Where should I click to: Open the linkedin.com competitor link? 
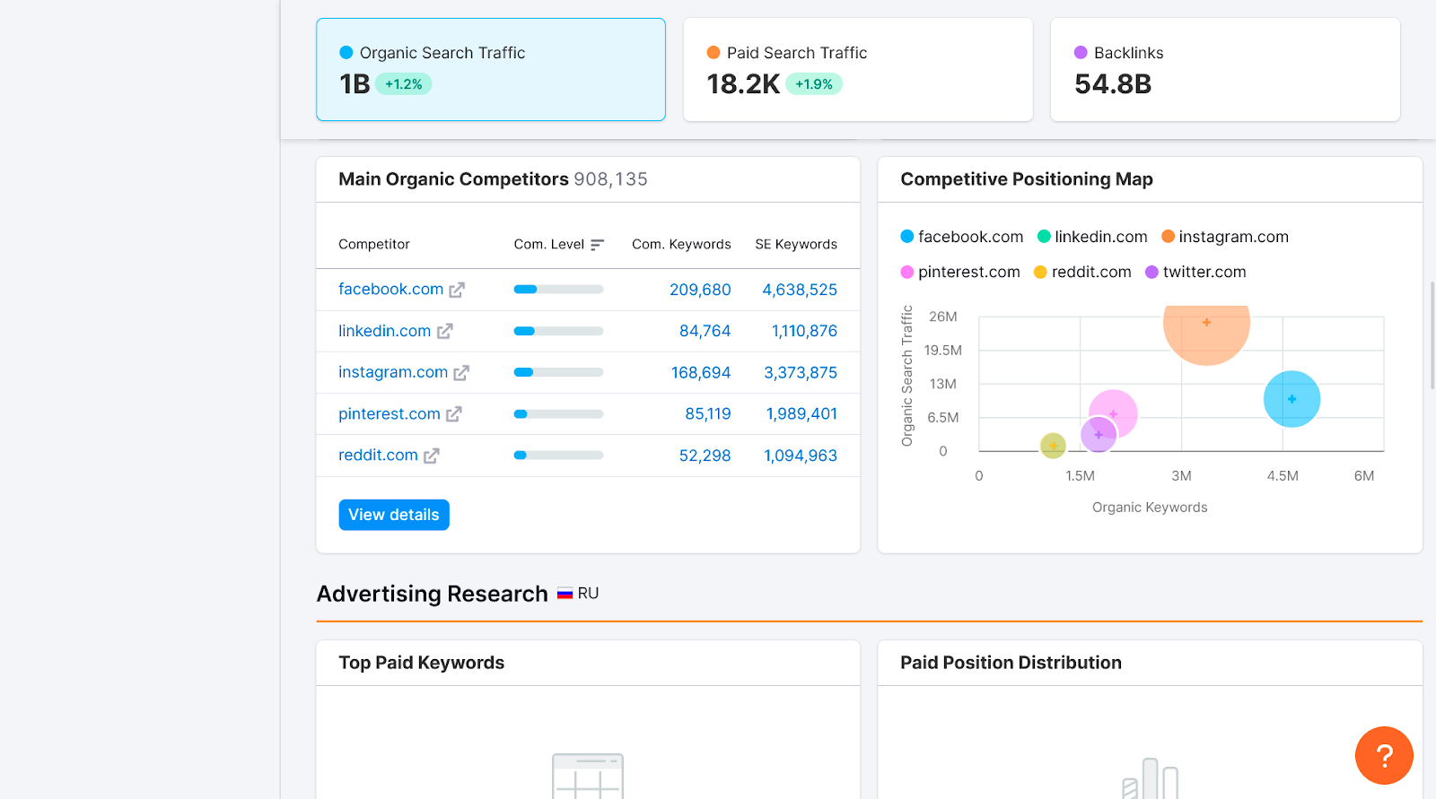pos(384,331)
